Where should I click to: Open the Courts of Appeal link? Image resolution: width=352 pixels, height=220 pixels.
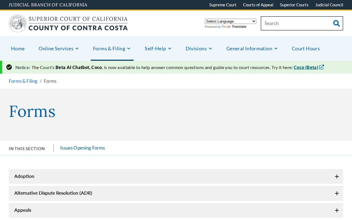pos(258,5)
